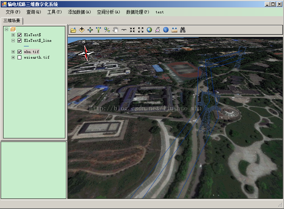Open the 添加数据(A) menu
284x209 pixels.
[x=79, y=12]
